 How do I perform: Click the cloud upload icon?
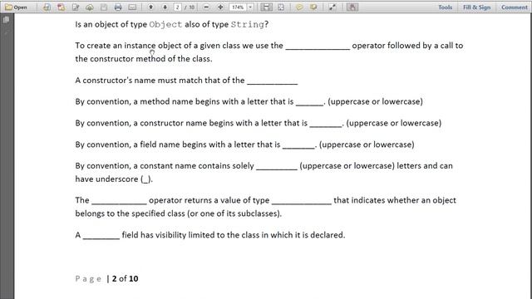coord(90,7)
